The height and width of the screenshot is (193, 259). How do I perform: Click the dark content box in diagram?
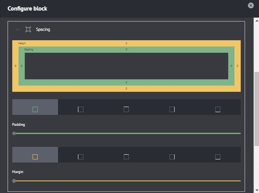(x=126, y=66)
